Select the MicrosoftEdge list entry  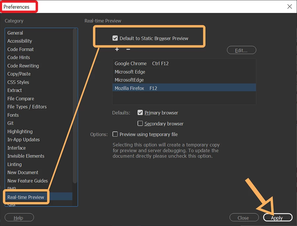pyautogui.click(x=184, y=80)
